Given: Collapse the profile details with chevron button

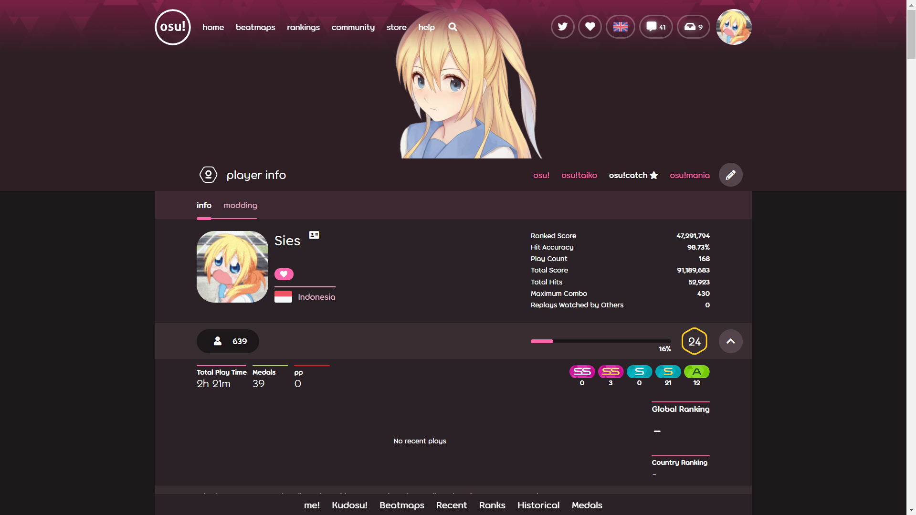Looking at the screenshot, I should tap(730, 341).
